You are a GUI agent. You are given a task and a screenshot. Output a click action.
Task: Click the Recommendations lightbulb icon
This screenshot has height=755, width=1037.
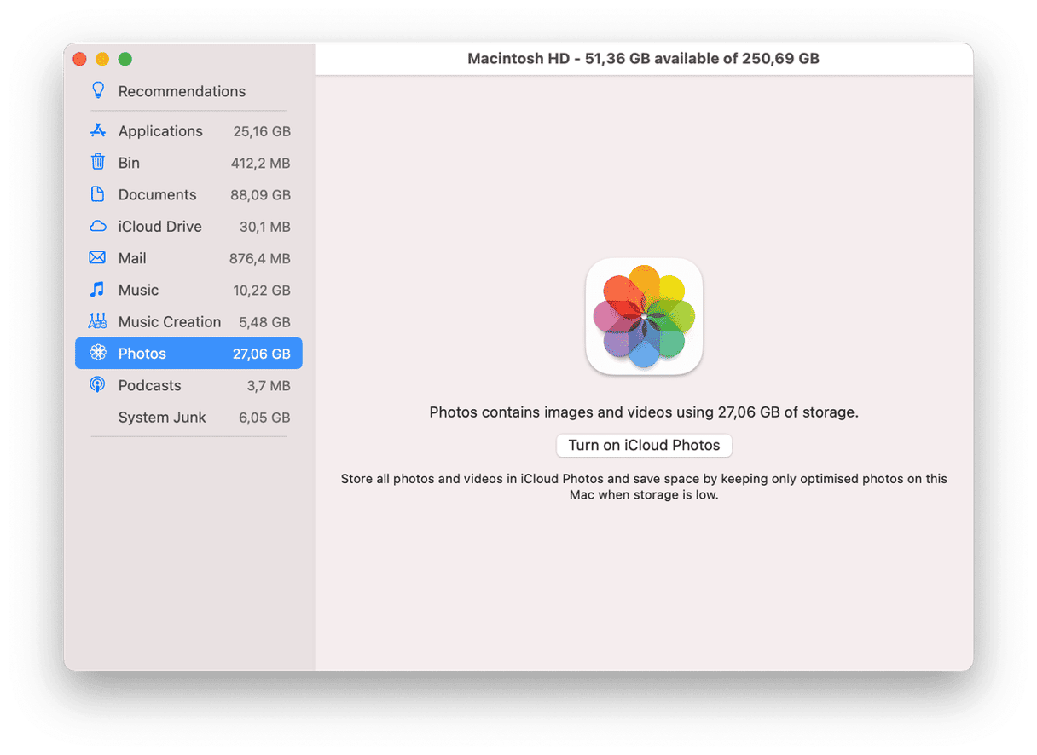click(98, 90)
